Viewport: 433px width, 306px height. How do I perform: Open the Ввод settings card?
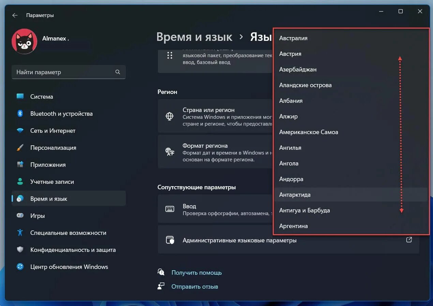click(x=215, y=209)
